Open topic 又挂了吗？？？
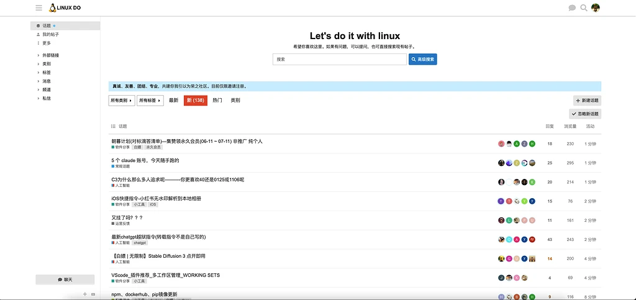 pyautogui.click(x=127, y=218)
